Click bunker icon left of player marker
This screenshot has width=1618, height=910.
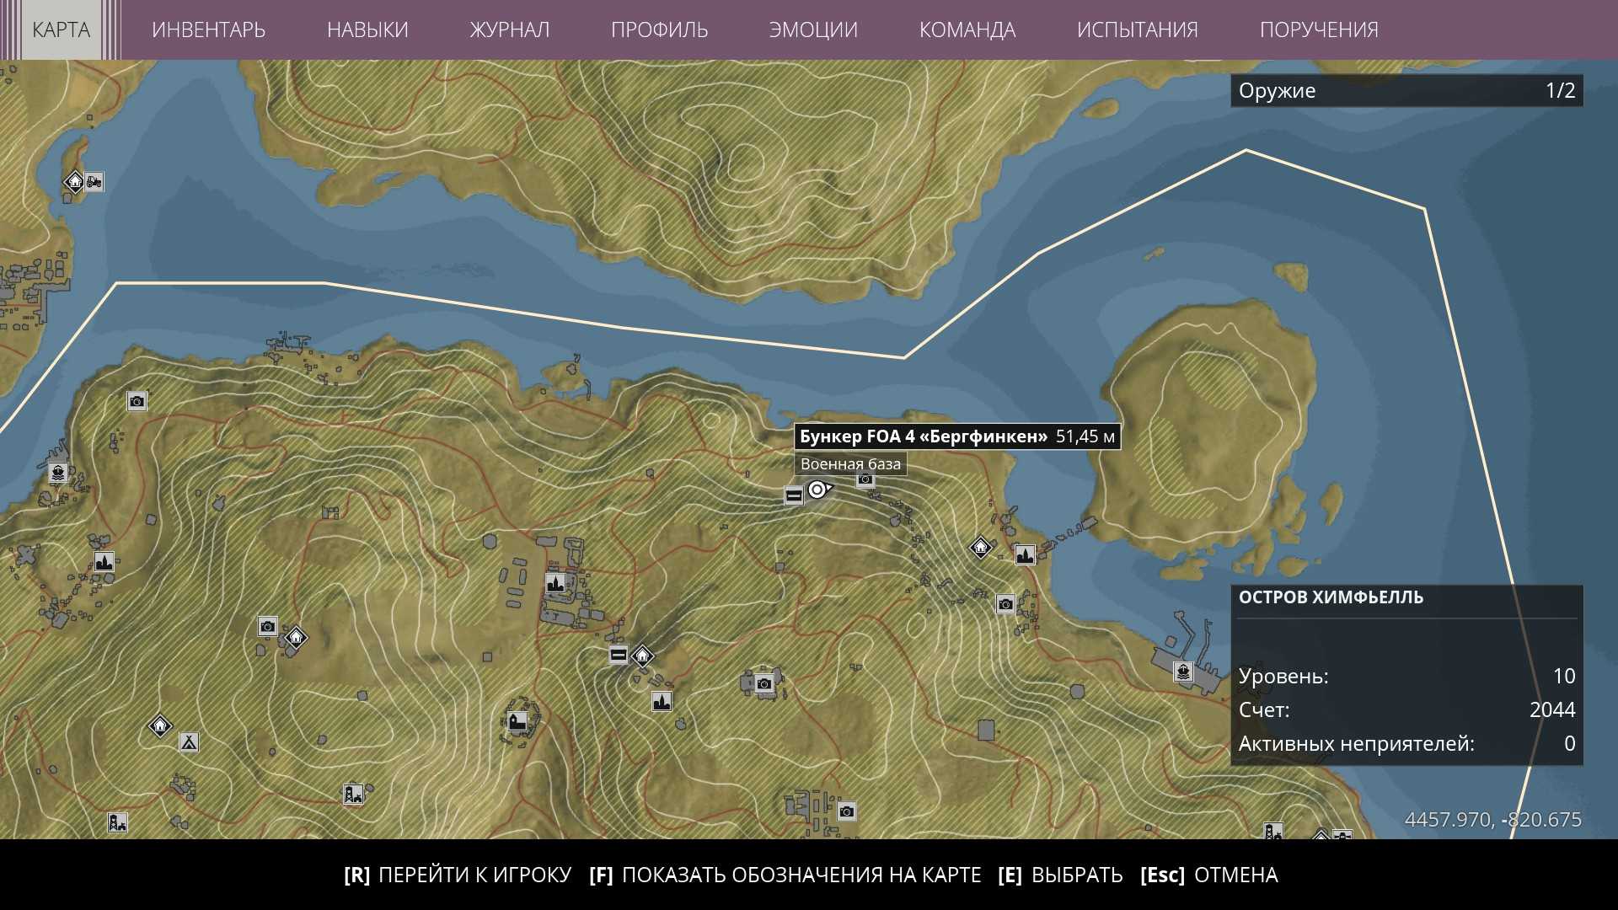tap(794, 495)
